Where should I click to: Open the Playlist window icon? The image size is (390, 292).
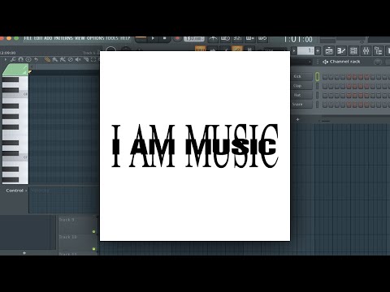(329, 50)
